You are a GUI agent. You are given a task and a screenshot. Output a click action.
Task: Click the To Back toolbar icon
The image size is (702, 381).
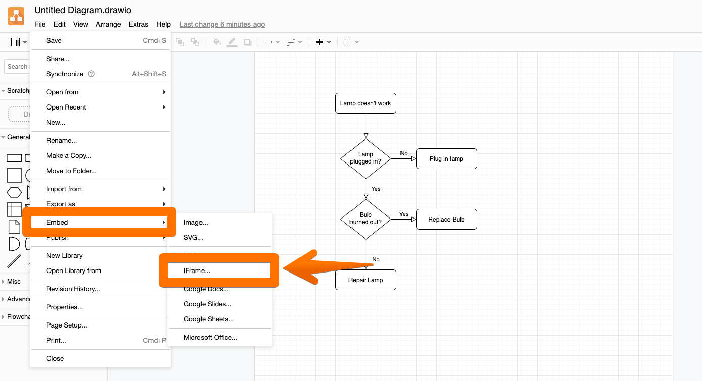click(195, 42)
